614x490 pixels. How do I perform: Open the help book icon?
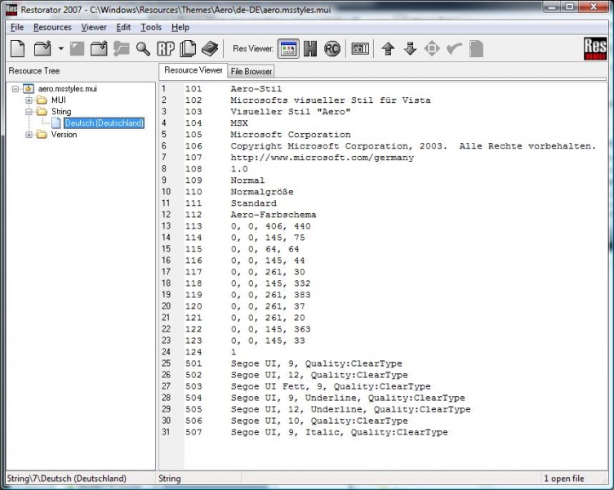pyautogui.click(x=210, y=49)
